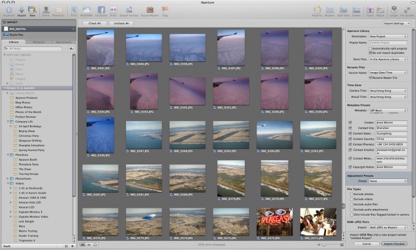Select Office Photos project

24,107
